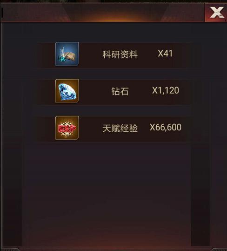This screenshot has width=227, height=251.
Task: Click the X66,600 experience quantity
Action: click(166, 128)
